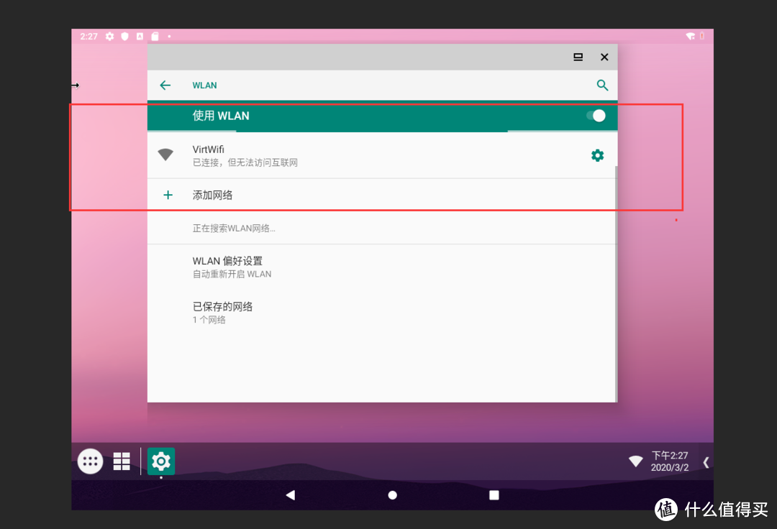Open 已保存的网络 saved networks
The image size is (777, 529).
223,313
